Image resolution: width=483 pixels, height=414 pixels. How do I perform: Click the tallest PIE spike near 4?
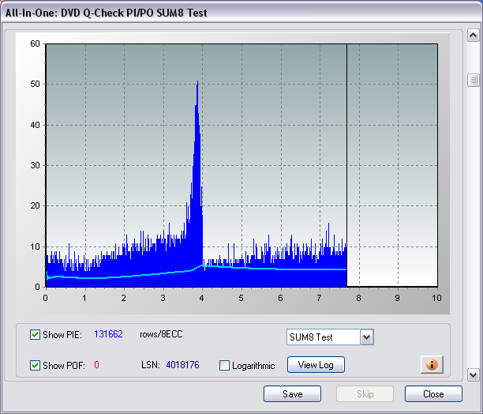(x=197, y=183)
